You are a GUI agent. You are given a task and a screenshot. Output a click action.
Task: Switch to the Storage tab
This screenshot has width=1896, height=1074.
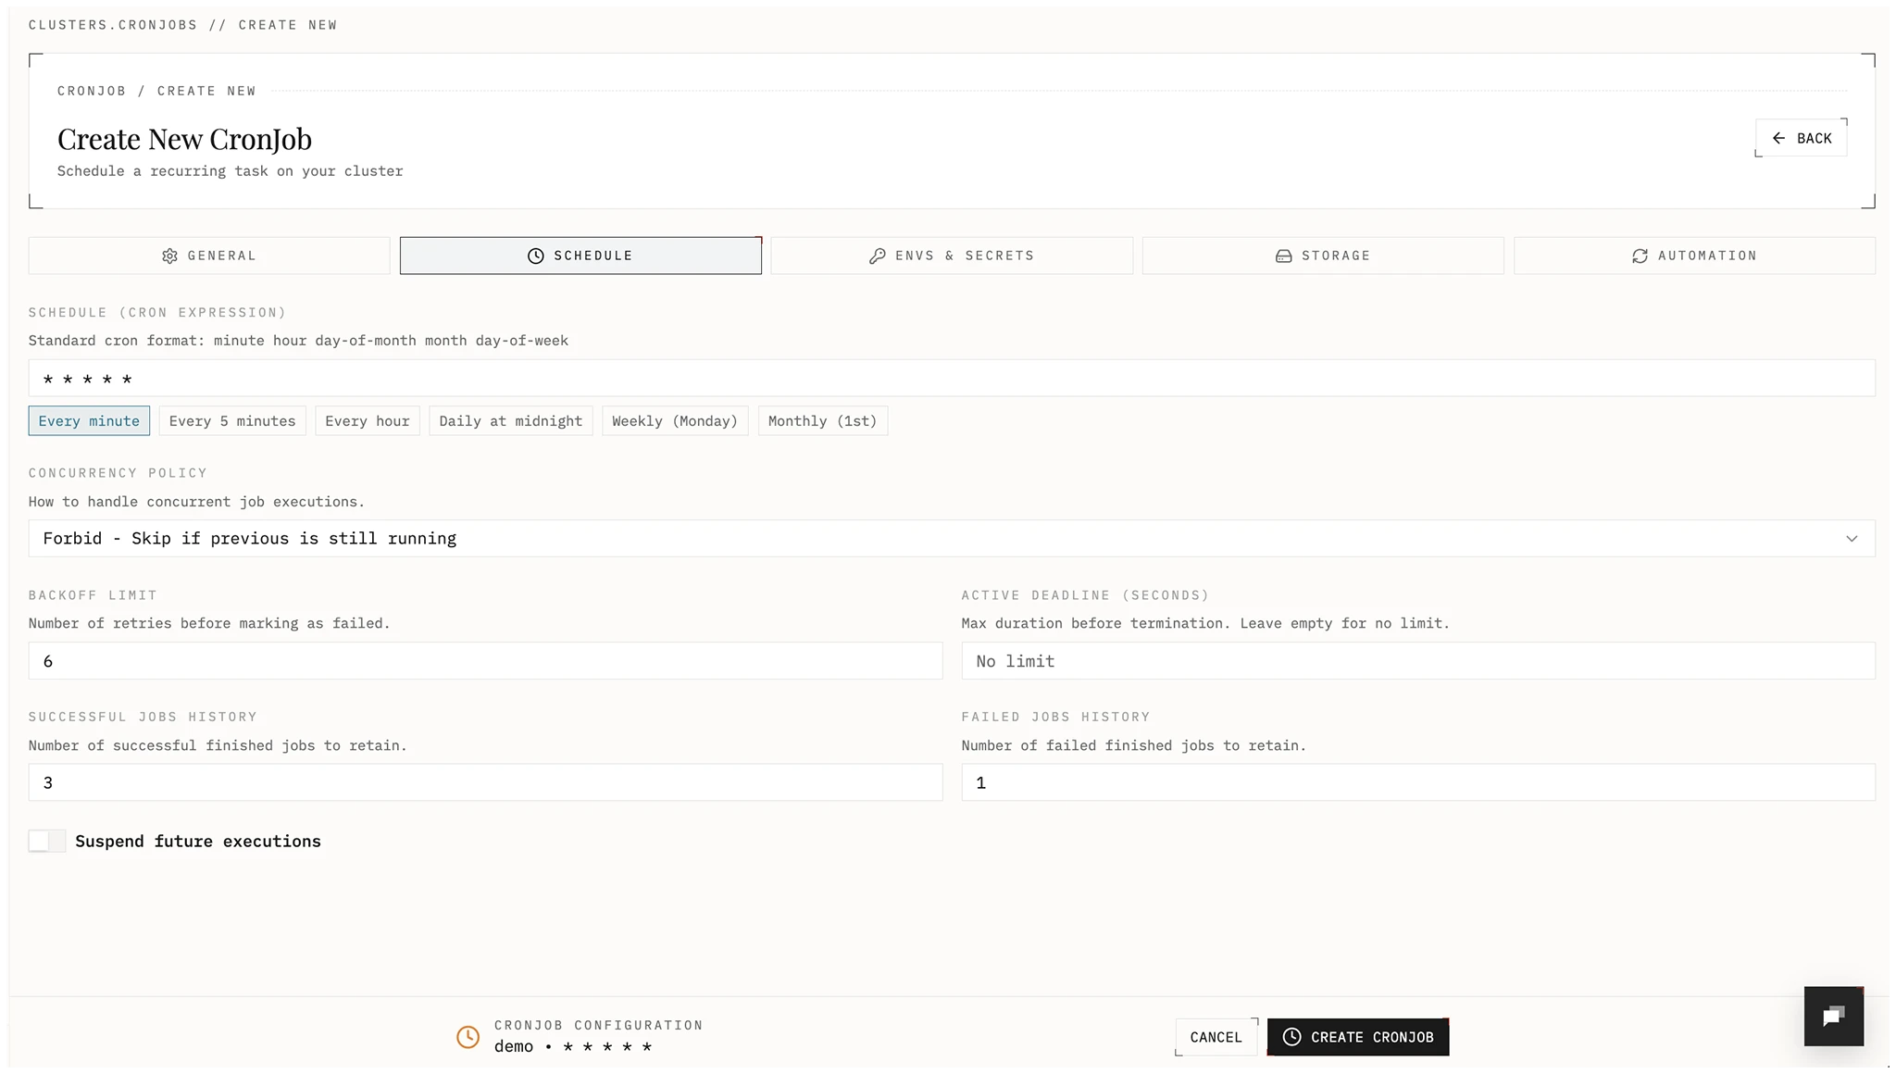[x=1322, y=256]
